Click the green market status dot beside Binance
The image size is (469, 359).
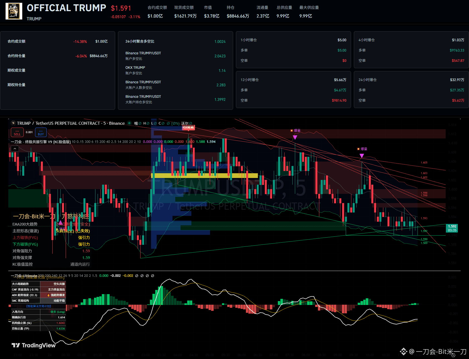(129, 123)
